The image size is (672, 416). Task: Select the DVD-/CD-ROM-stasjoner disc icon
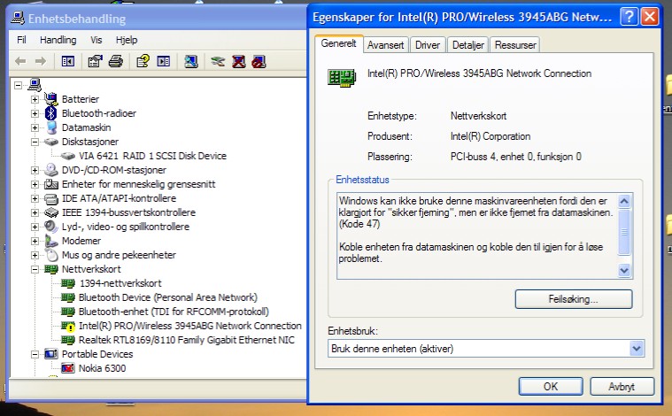(51, 170)
